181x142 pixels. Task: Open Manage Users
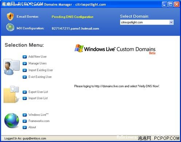tap(38, 63)
